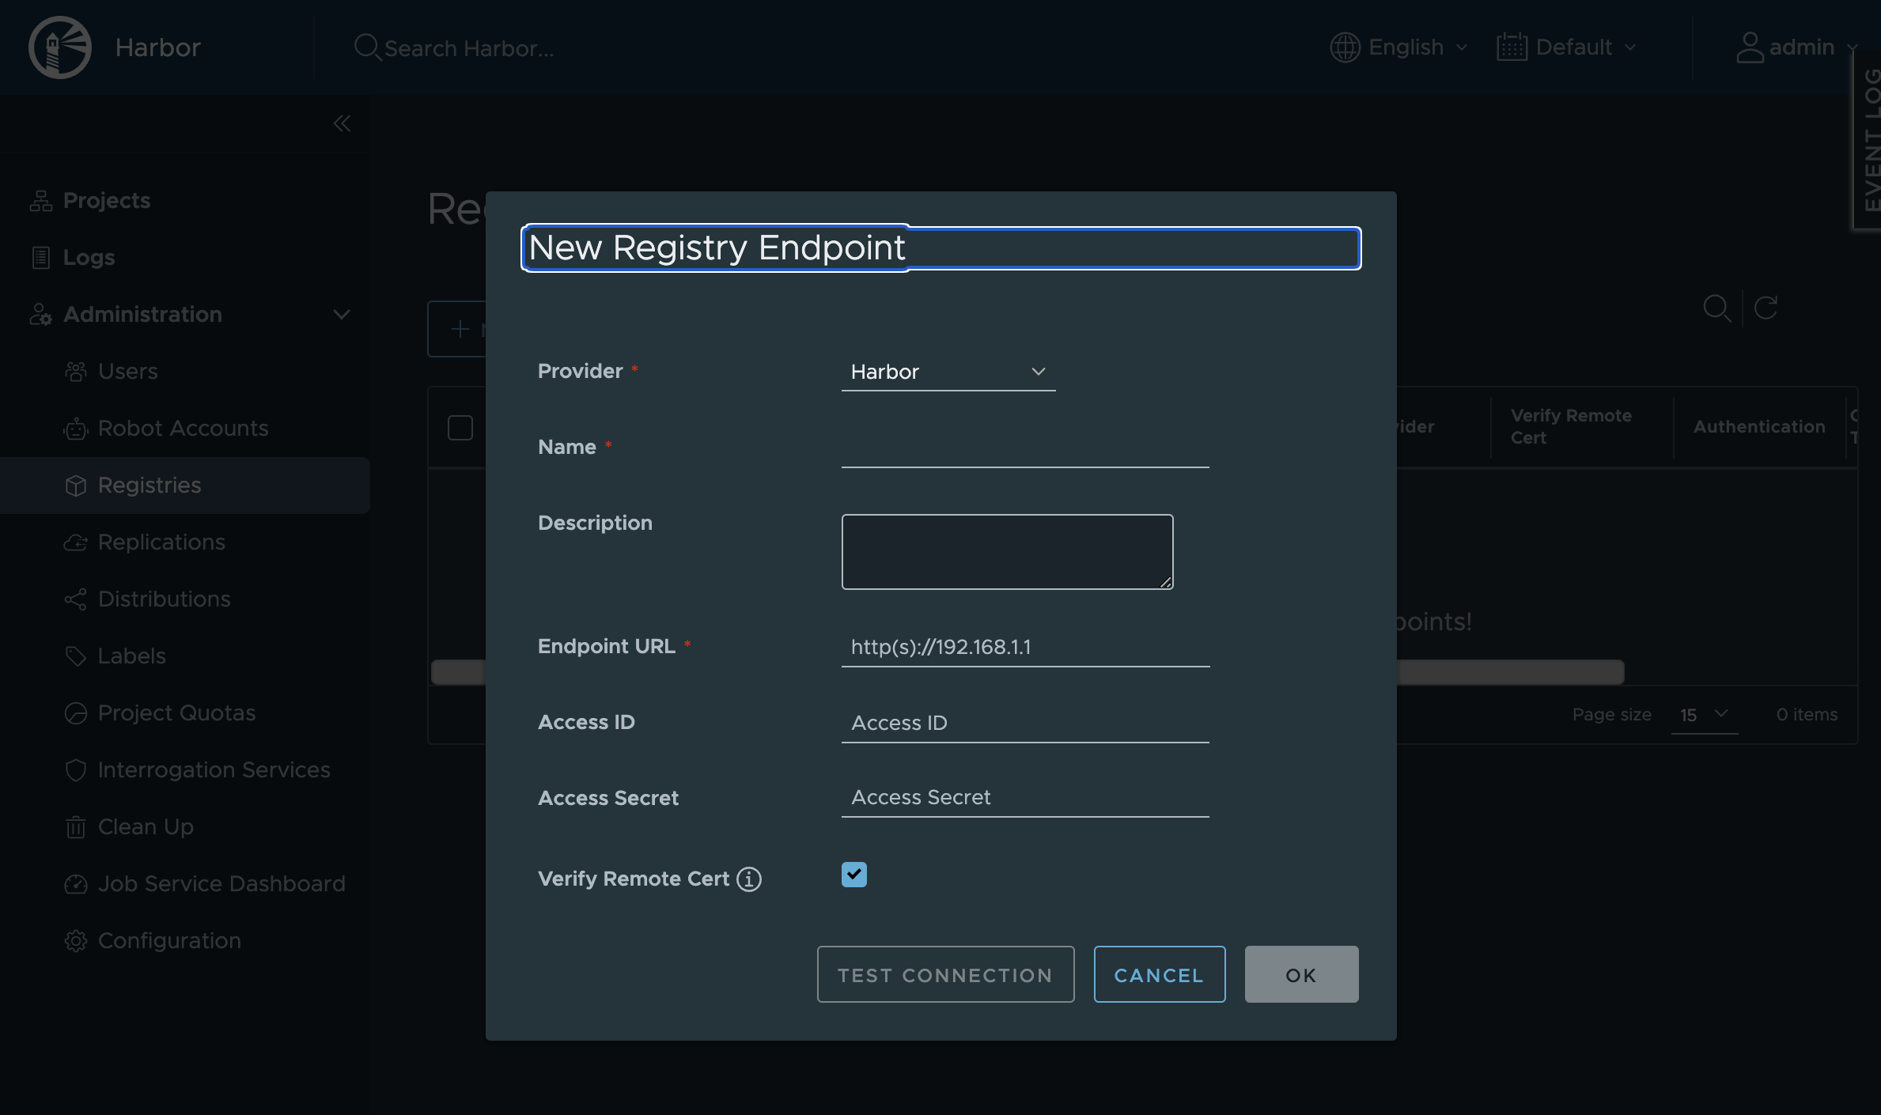Click the Configuration gear icon in sidebar
The width and height of the screenshot is (1881, 1115).
tap(75, 941)
